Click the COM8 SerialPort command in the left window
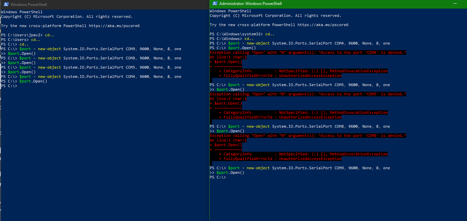The image size is (467, 221). point(91,58)
